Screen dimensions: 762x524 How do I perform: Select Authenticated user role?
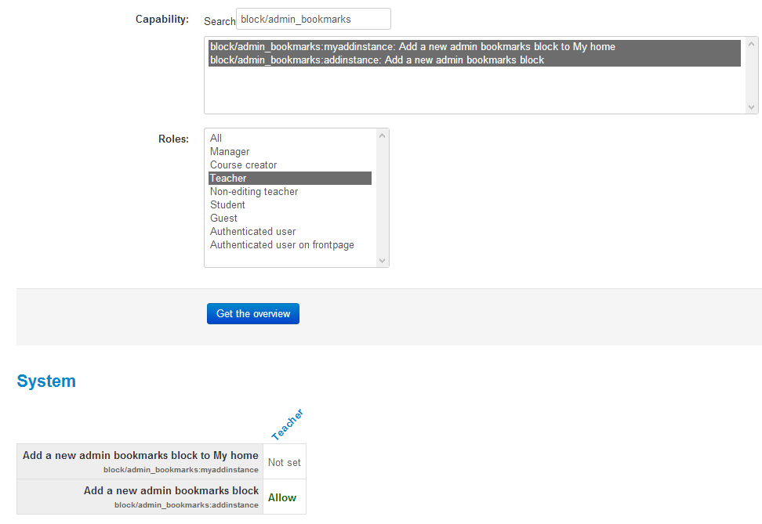pyautogui.click(x=289, y=232)
